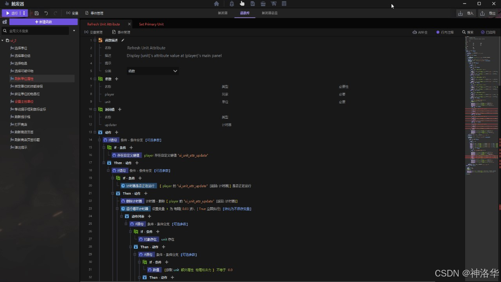The image size is (501, 282).
Task: Select 弹出提示 function in the tree
Action: pyautogui.click(x=21, y=147)
